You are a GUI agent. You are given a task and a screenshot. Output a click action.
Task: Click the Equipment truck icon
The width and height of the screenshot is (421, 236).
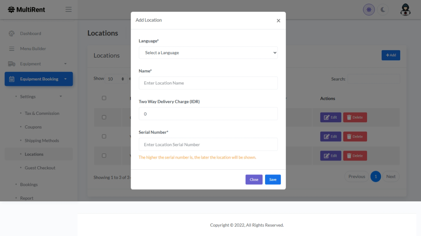(12, 64)
